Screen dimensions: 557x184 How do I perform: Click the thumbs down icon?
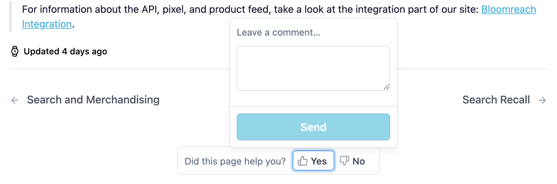point(344,160)
